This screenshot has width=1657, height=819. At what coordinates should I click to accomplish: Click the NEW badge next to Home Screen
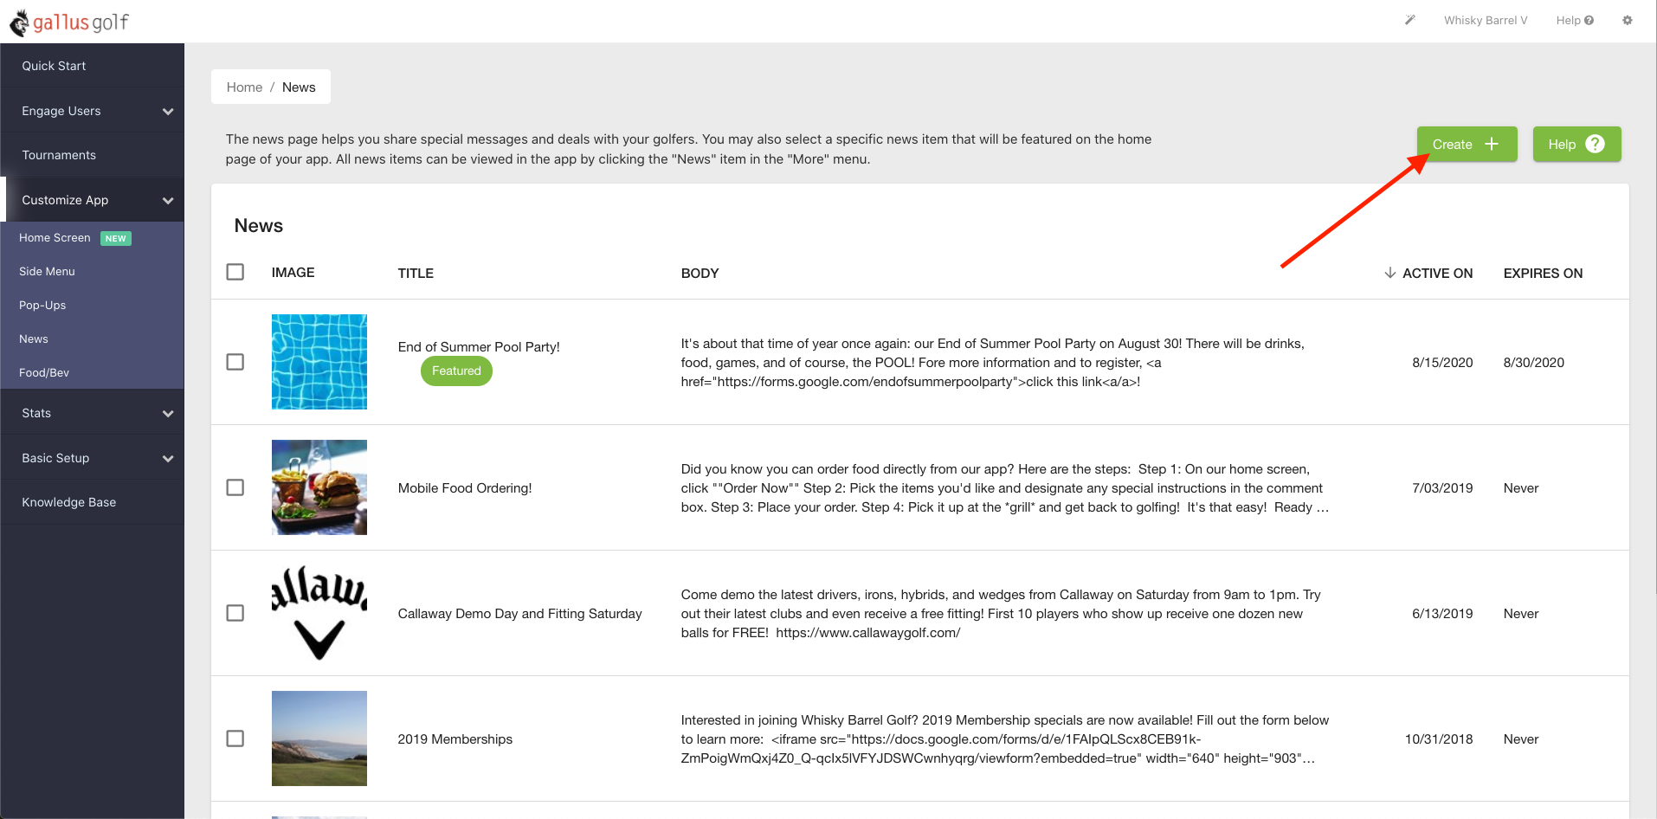pos(116,238)
